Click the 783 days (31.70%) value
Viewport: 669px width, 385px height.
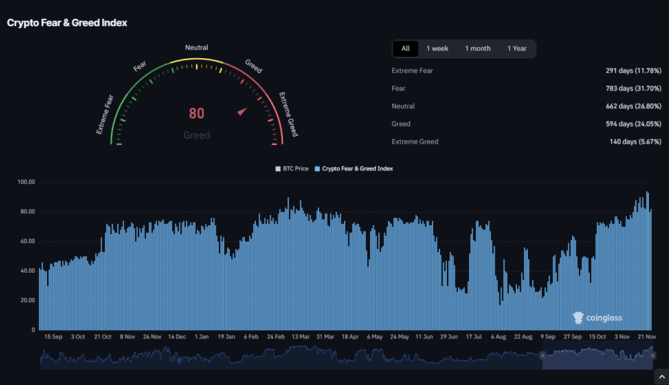point(633,88)
